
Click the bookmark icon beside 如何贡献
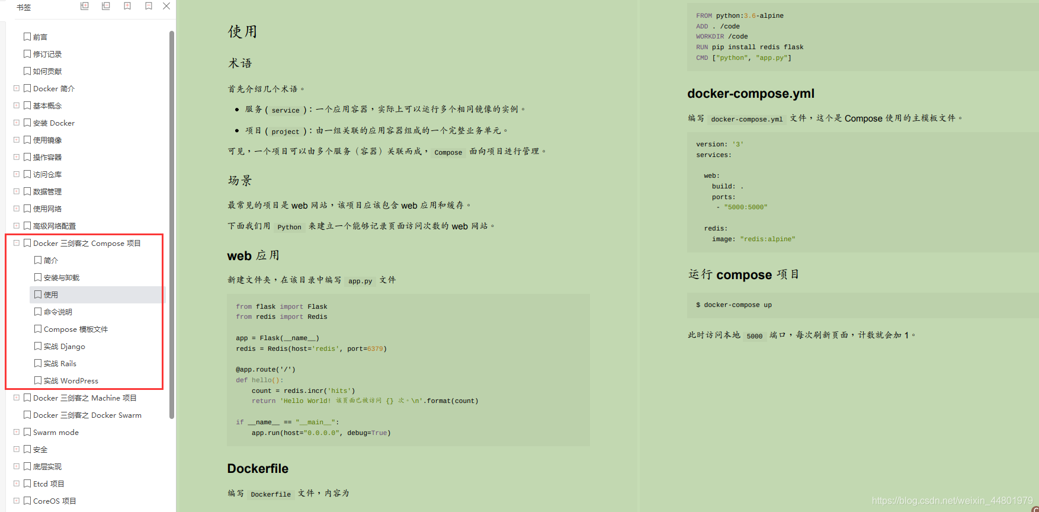[x=27, y=71]
